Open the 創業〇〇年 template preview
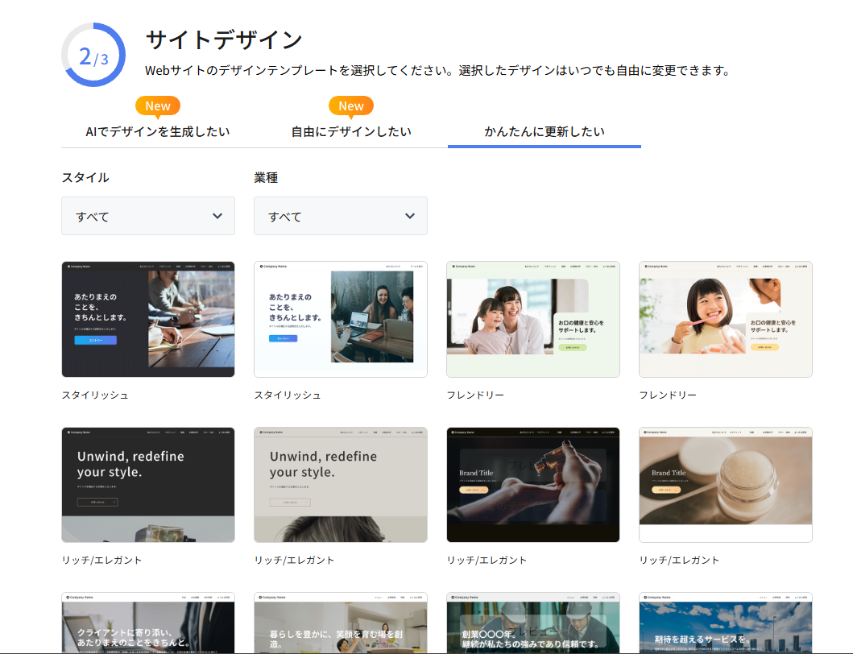This screenshot has width=853, height=654. click(x=532, y=623)
